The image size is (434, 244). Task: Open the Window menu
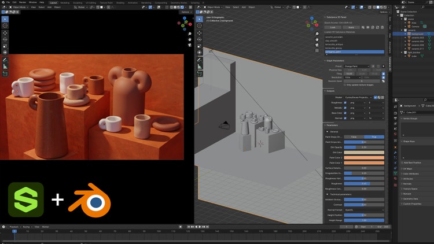tap(32, 2)
